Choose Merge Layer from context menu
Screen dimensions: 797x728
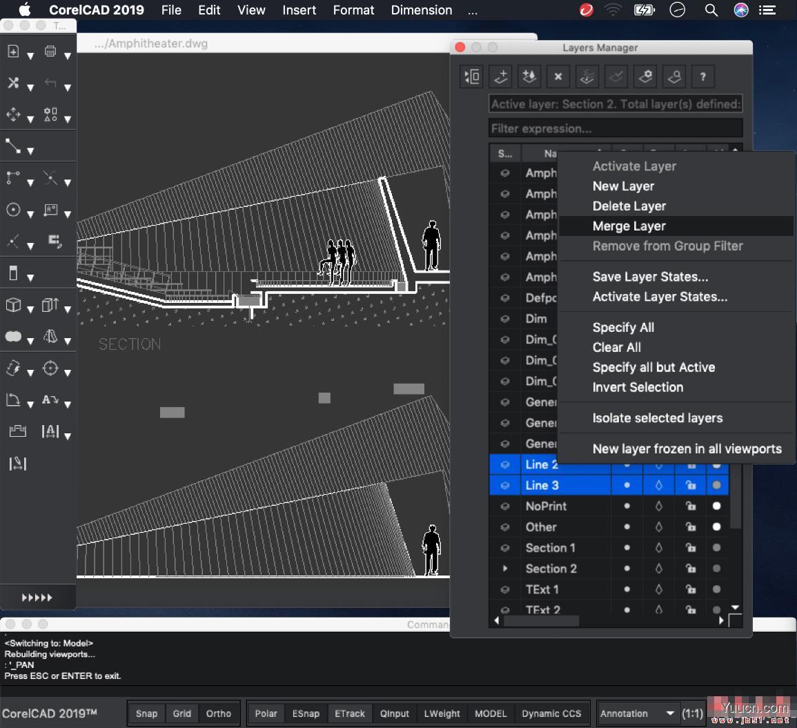pos(676,226)
